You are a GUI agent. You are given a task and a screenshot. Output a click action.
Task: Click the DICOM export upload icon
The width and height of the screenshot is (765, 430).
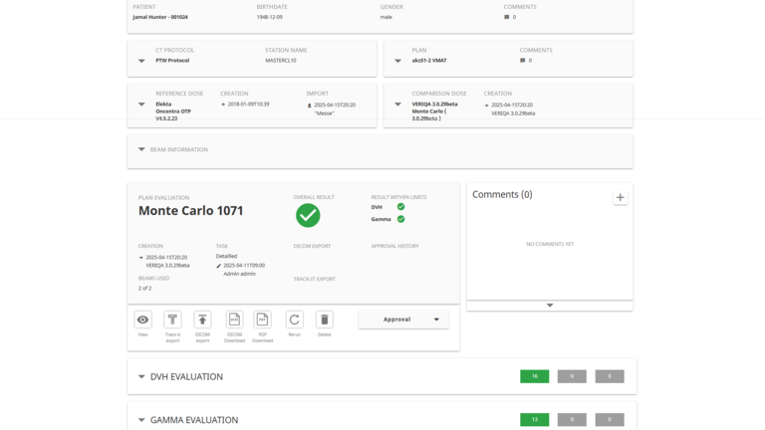[x=202, y=320]
